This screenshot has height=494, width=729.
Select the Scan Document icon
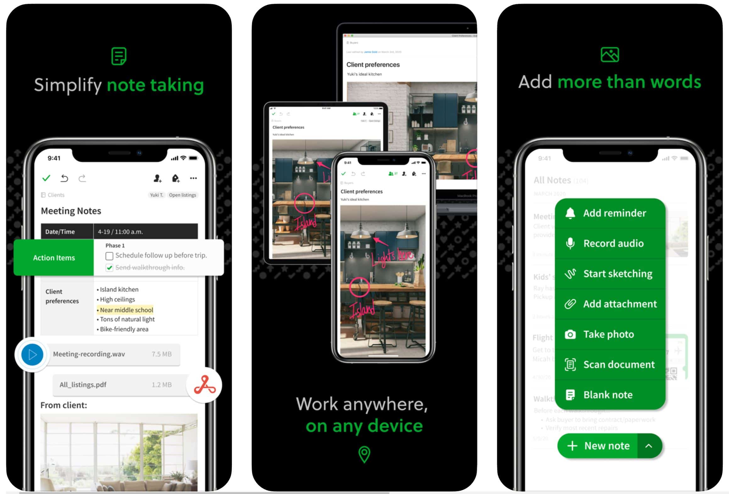pos(570,364)
